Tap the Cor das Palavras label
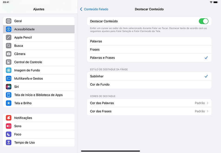221x153 pixels. click(x=102, y=103)
